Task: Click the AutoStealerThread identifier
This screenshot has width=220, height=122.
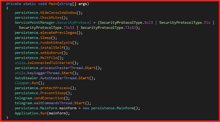Action: click(x=58, y=78)
